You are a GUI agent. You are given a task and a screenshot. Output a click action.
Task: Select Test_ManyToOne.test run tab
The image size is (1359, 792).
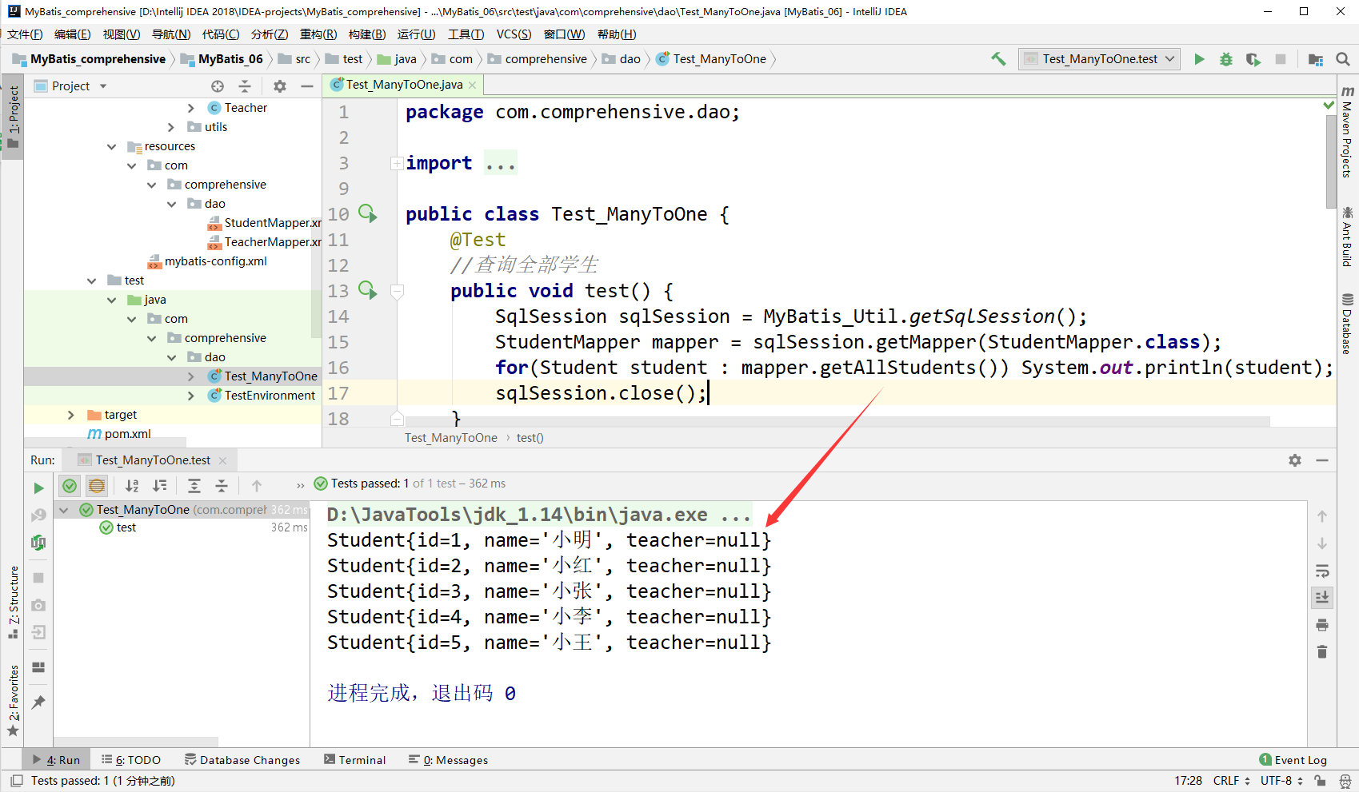tap(153, 460)
